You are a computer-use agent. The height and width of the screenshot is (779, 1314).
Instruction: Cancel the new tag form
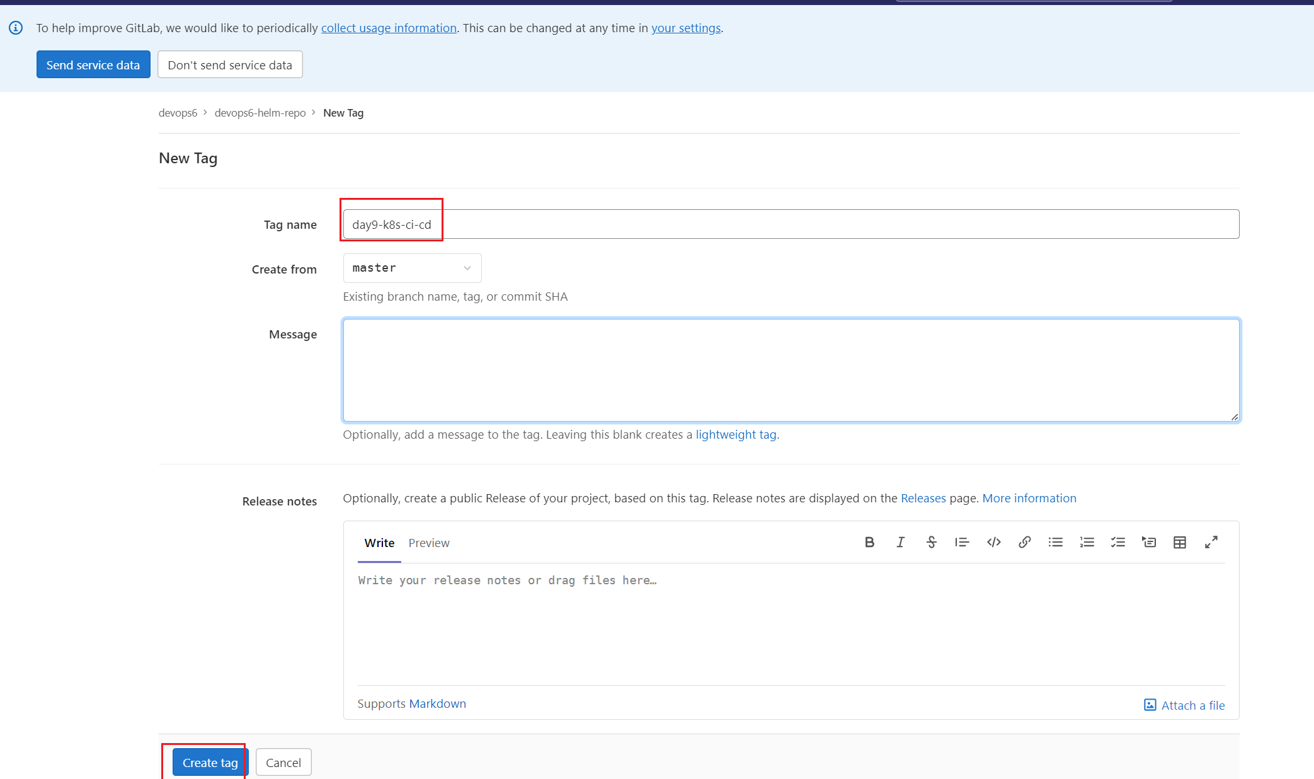tap(283, 763)
